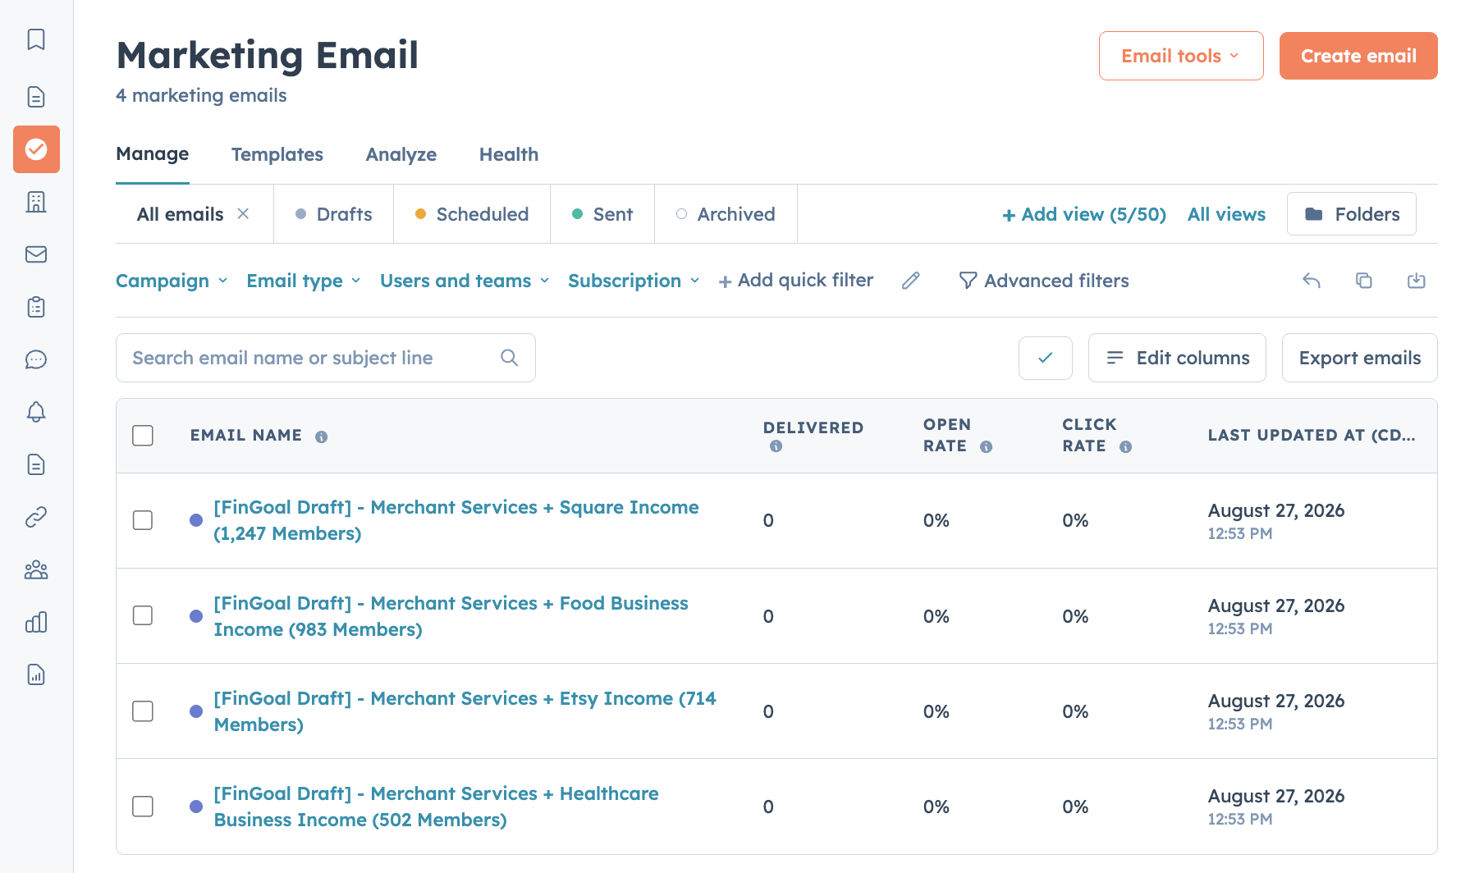Click the pencil edit quick filters icon
Viewport: 1479px width, 873px height.
pyautogui.click(x=911, y=281)
